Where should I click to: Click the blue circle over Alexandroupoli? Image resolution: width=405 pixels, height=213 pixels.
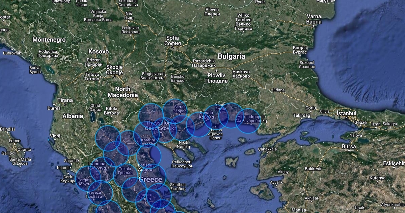tap(248, 121)
